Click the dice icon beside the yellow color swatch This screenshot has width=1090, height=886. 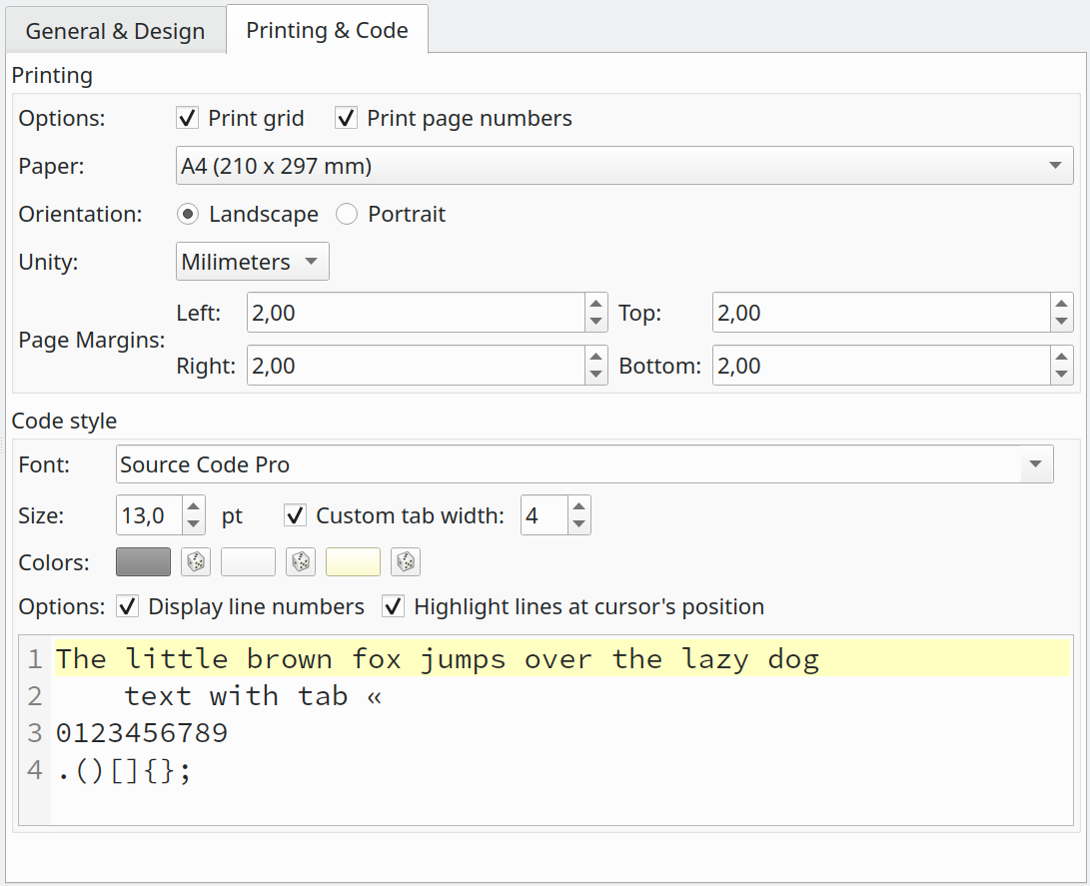406,562
